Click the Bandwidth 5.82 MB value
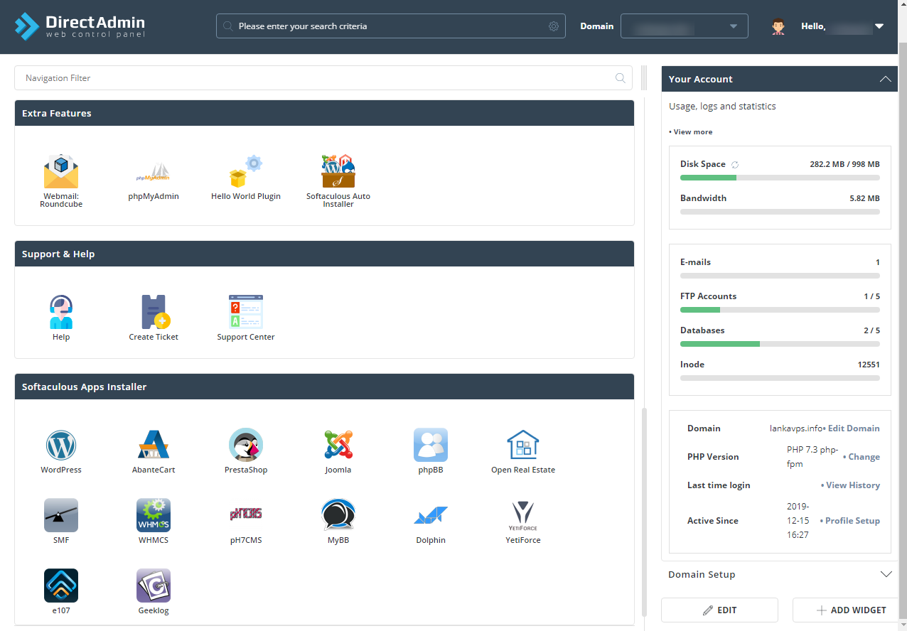Image resolution: width=907 pixels, height=631 pixels. (864, 198)
